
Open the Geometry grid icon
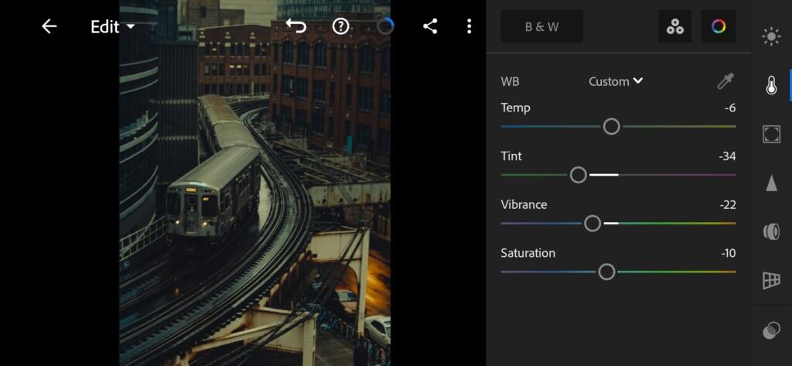pos(771,280)
